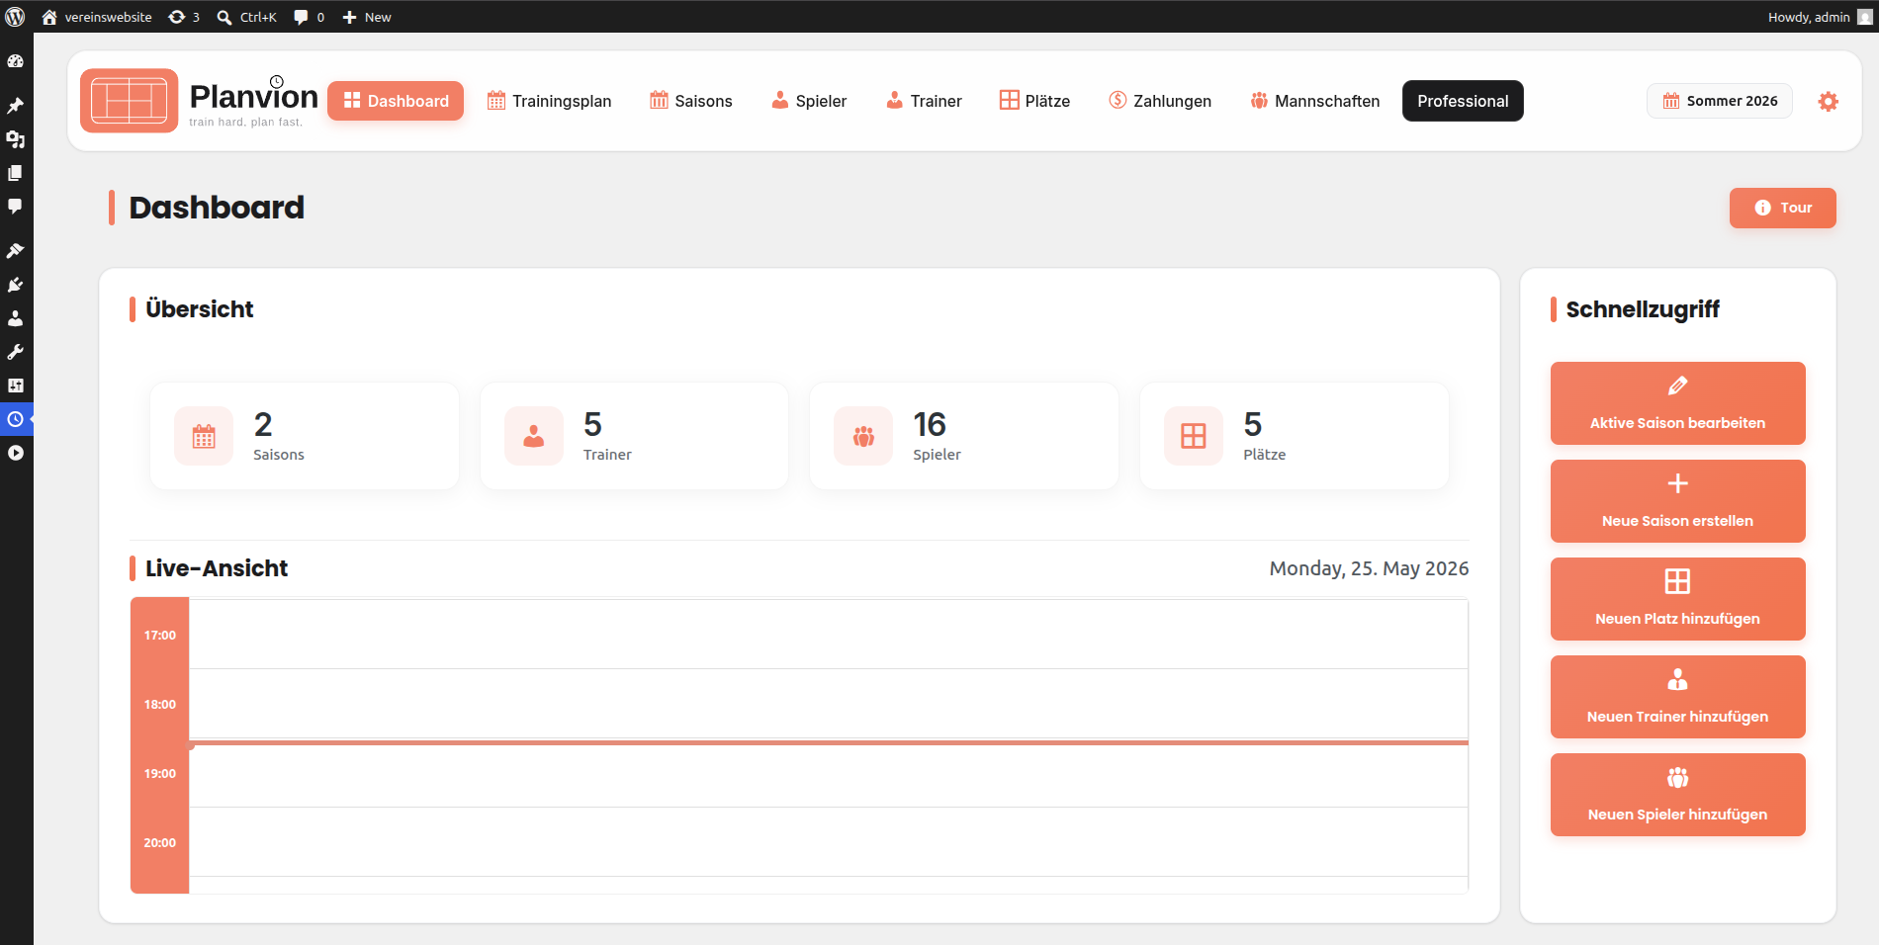The width and height of the screenshot is (1879, 945).
Task: Open Appearance brush icon in sidebar
Action: pyautogui.click(x=16, y=251)
